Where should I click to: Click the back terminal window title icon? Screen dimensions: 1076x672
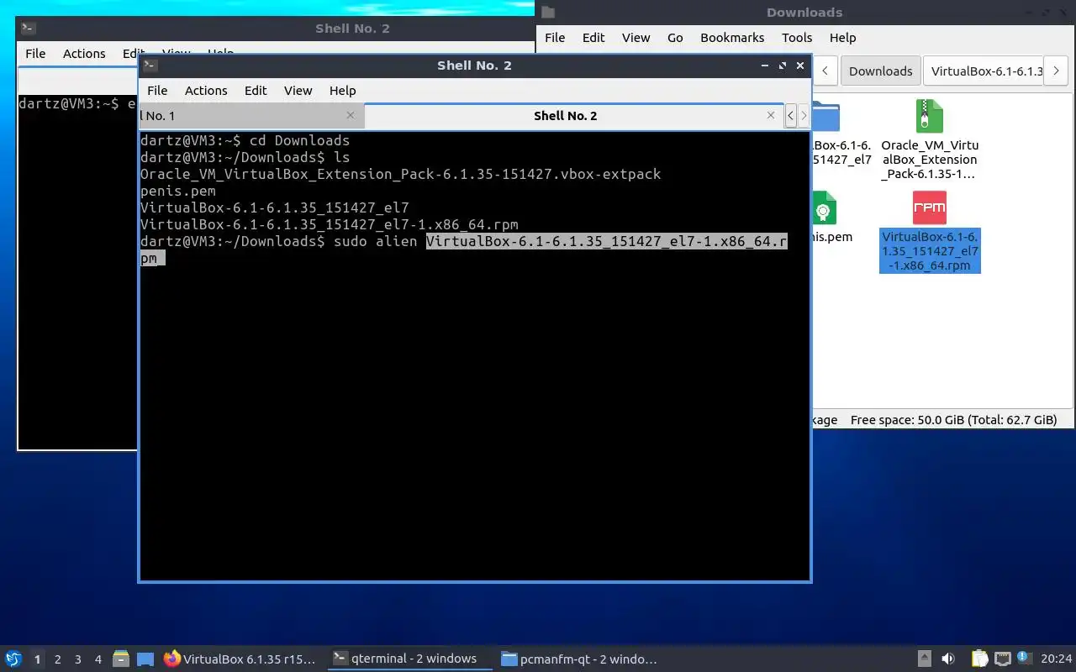(28, 28)
